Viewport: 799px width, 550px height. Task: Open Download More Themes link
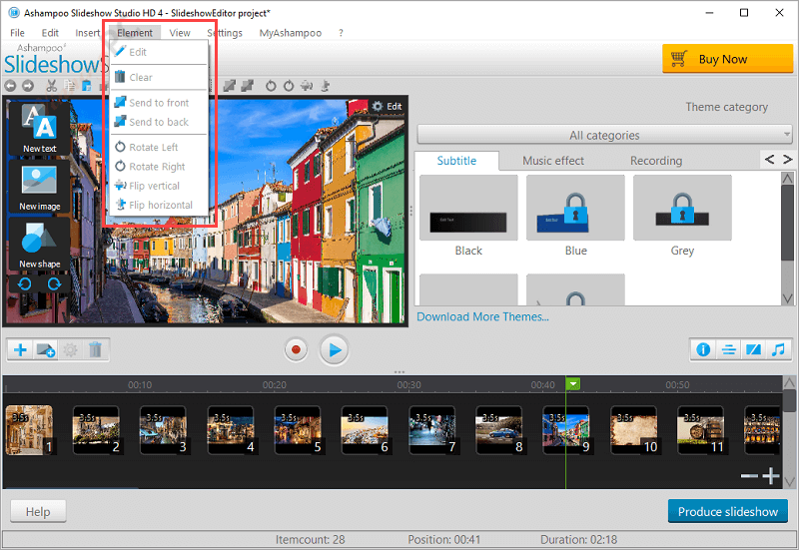tap(482, 316)
